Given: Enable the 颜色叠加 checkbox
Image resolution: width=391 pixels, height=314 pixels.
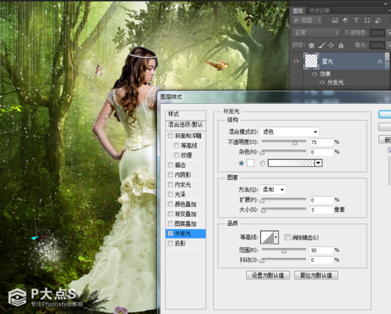Looking at the screenshot, I should click(171, 204).
